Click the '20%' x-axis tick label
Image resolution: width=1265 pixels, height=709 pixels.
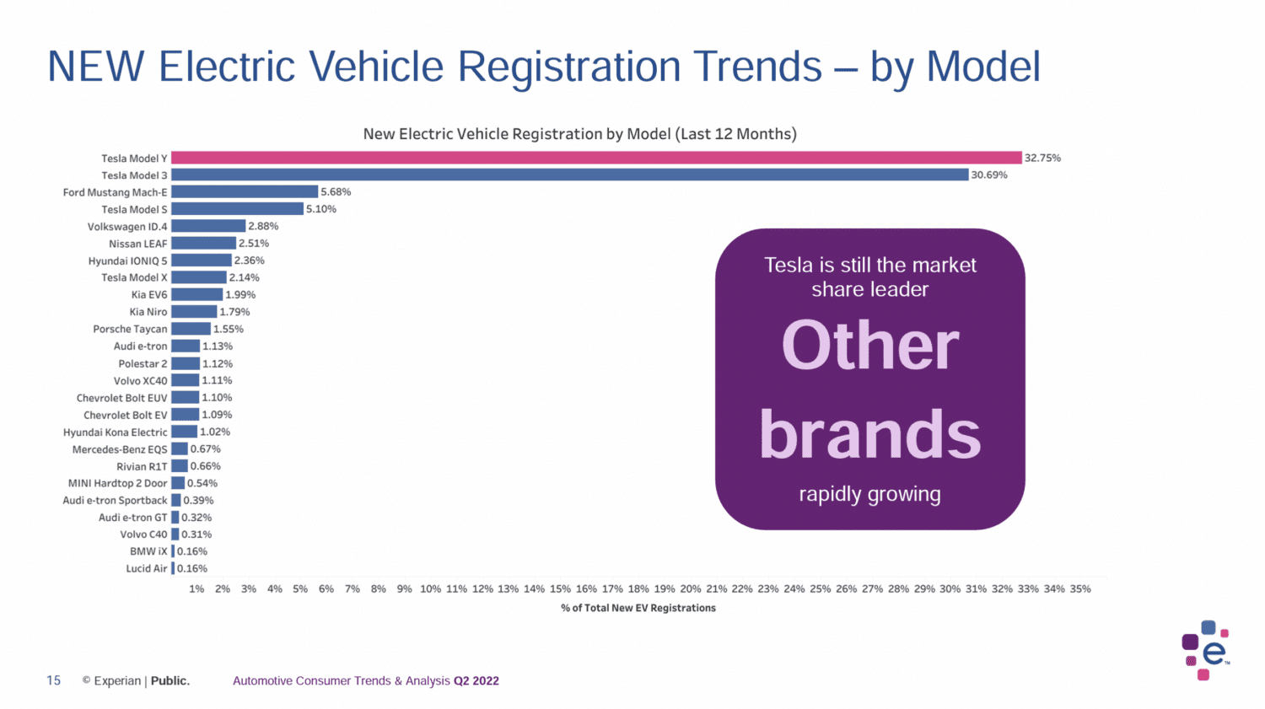(691, 588)
